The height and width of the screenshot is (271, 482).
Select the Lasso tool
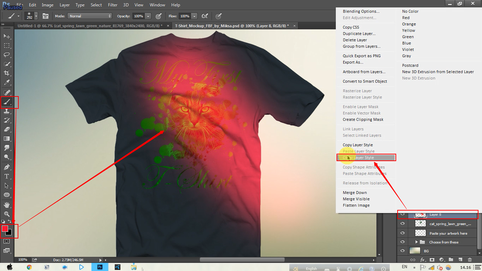(6, 55)
